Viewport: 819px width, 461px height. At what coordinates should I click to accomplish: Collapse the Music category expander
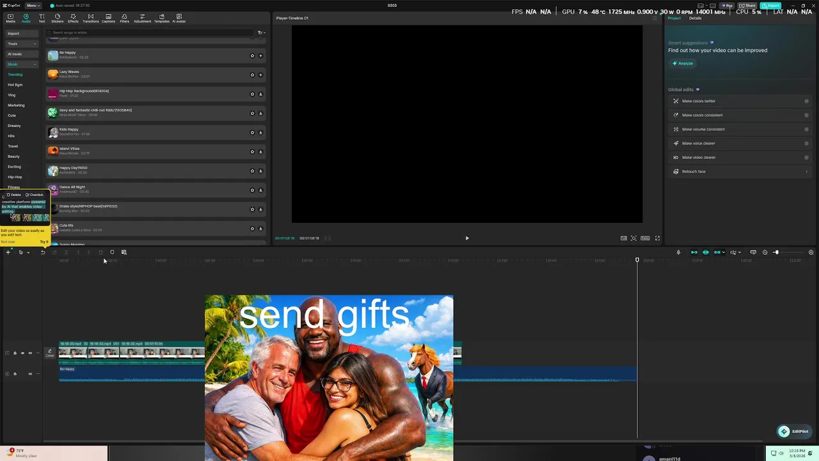point(35,64)
